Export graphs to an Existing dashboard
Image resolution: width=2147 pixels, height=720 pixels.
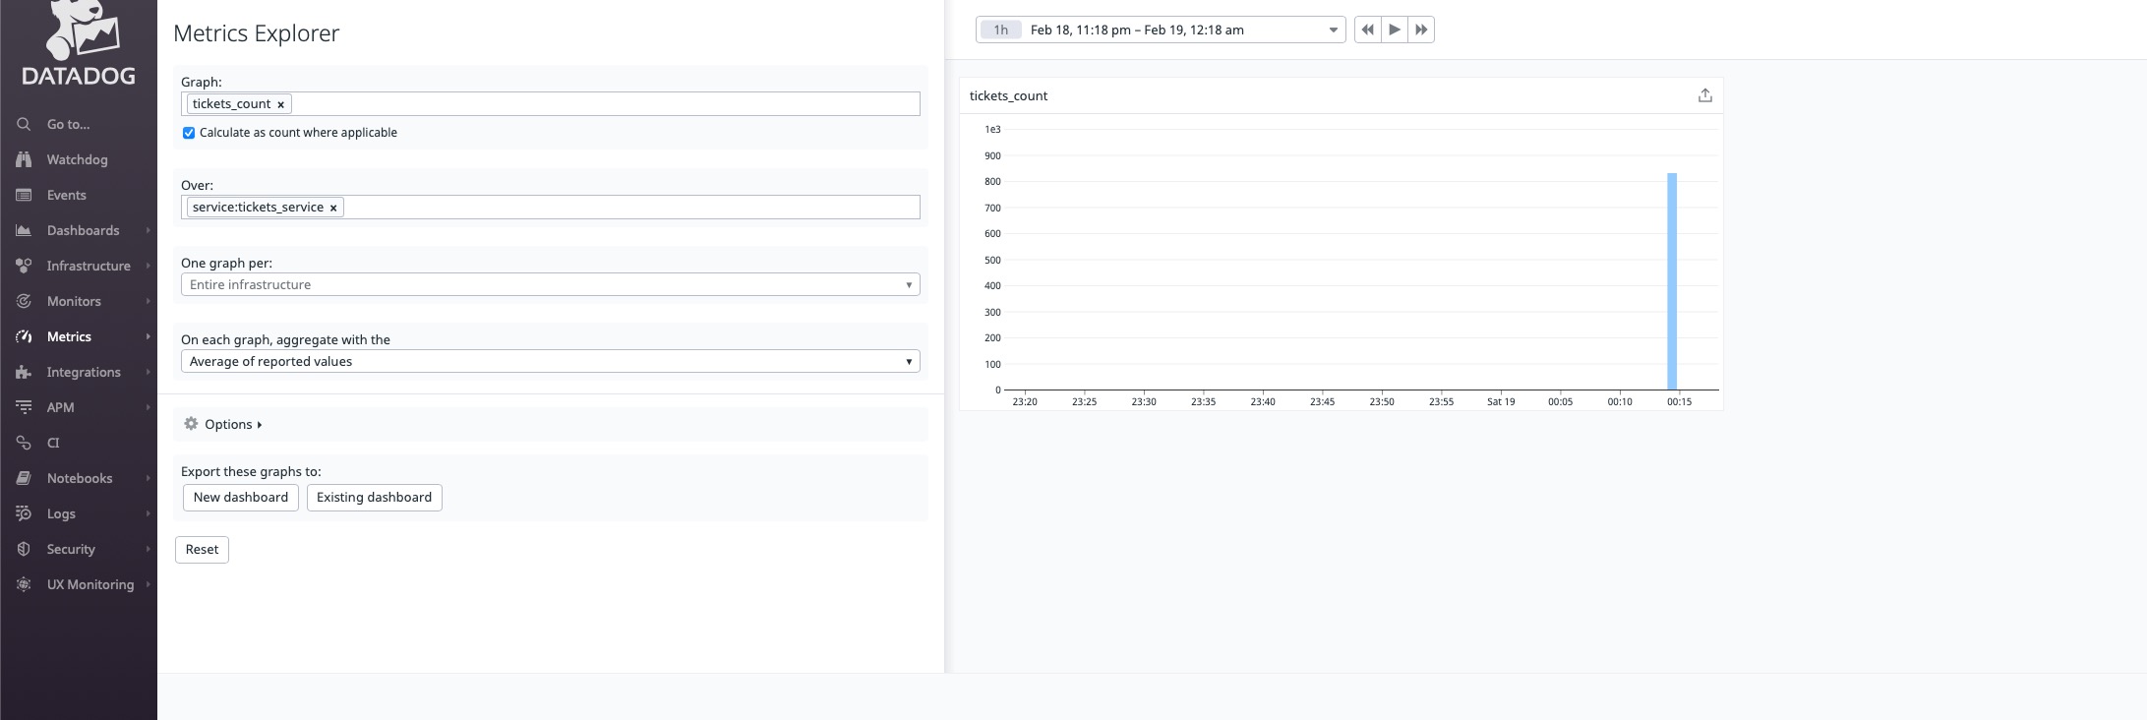(375, 498)
